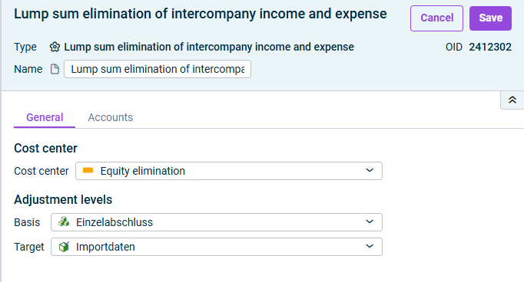The width and height of the screenshot is (524, 282).
Task: Click the OID number 2412302
Action: tap(490, 47)
